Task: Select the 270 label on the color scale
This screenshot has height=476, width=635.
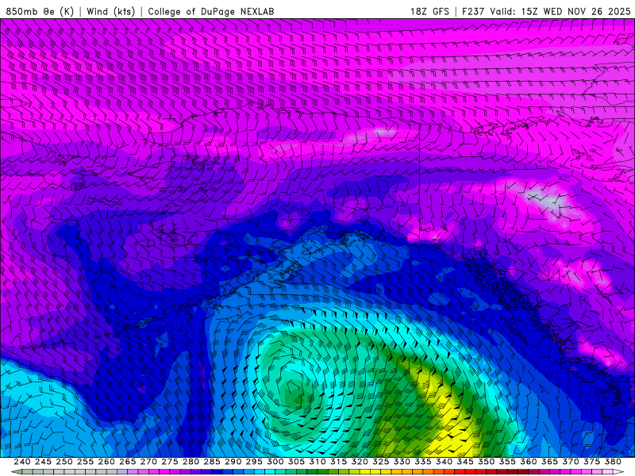Action: pos(148,462)
